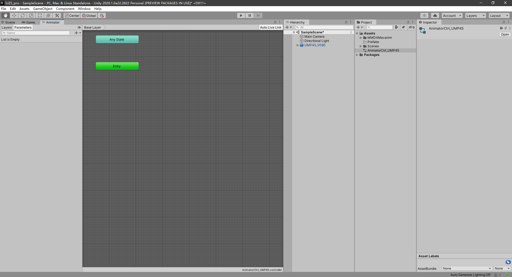Image resolution: width=512 pixels, height=277 pixels.
Task: Click the Open button in Inspector
Action: pyautogui.click(x=505, y=34)
